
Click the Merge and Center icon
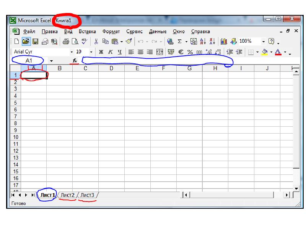(160, 52)
